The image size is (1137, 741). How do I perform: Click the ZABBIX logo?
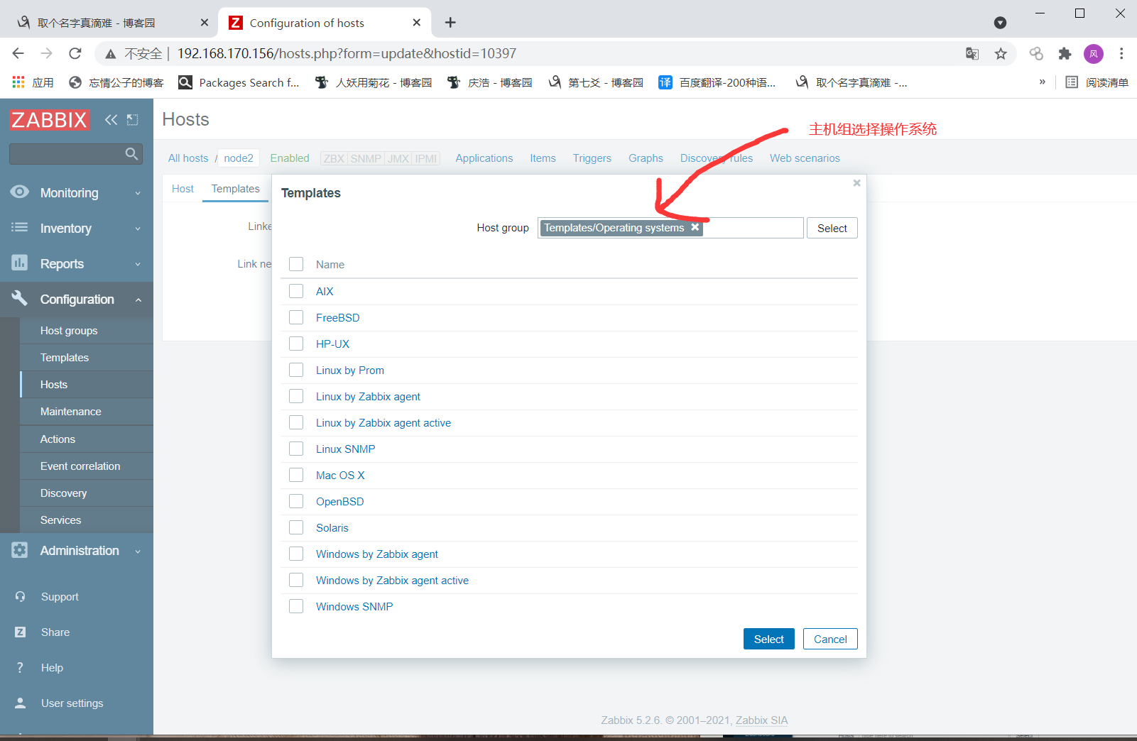point(49,119)
